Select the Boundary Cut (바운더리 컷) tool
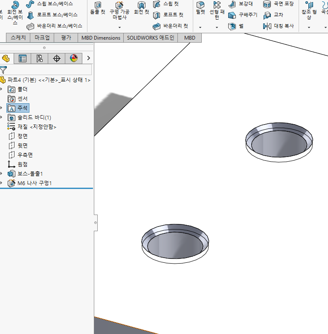This screenshot has height=334, width=328. [170, 26]
